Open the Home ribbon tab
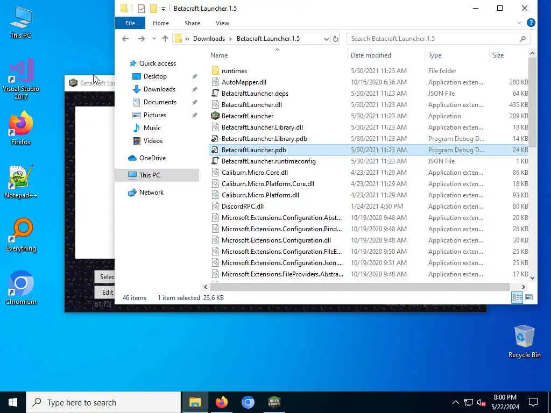This screenshot has width=551, height=413. [x=160, y=23]
